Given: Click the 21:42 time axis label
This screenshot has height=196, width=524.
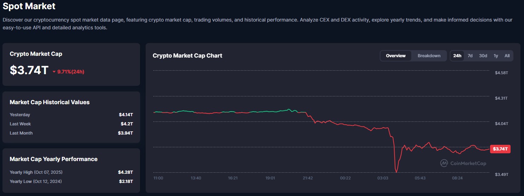Looking at the screenshot, I should [x=308, y=178].
